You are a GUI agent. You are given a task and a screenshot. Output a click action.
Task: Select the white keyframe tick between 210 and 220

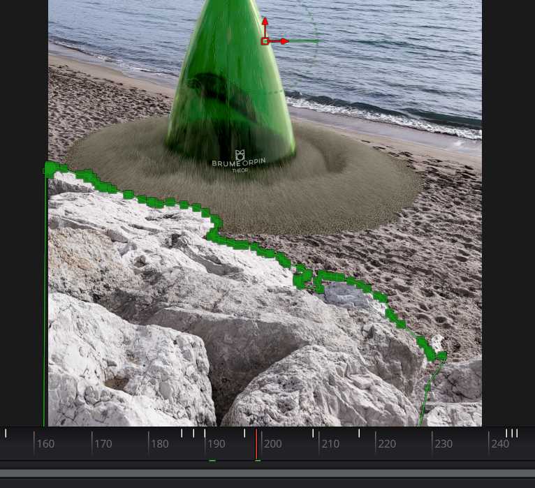pyautogui.click(x=359, y=433)
